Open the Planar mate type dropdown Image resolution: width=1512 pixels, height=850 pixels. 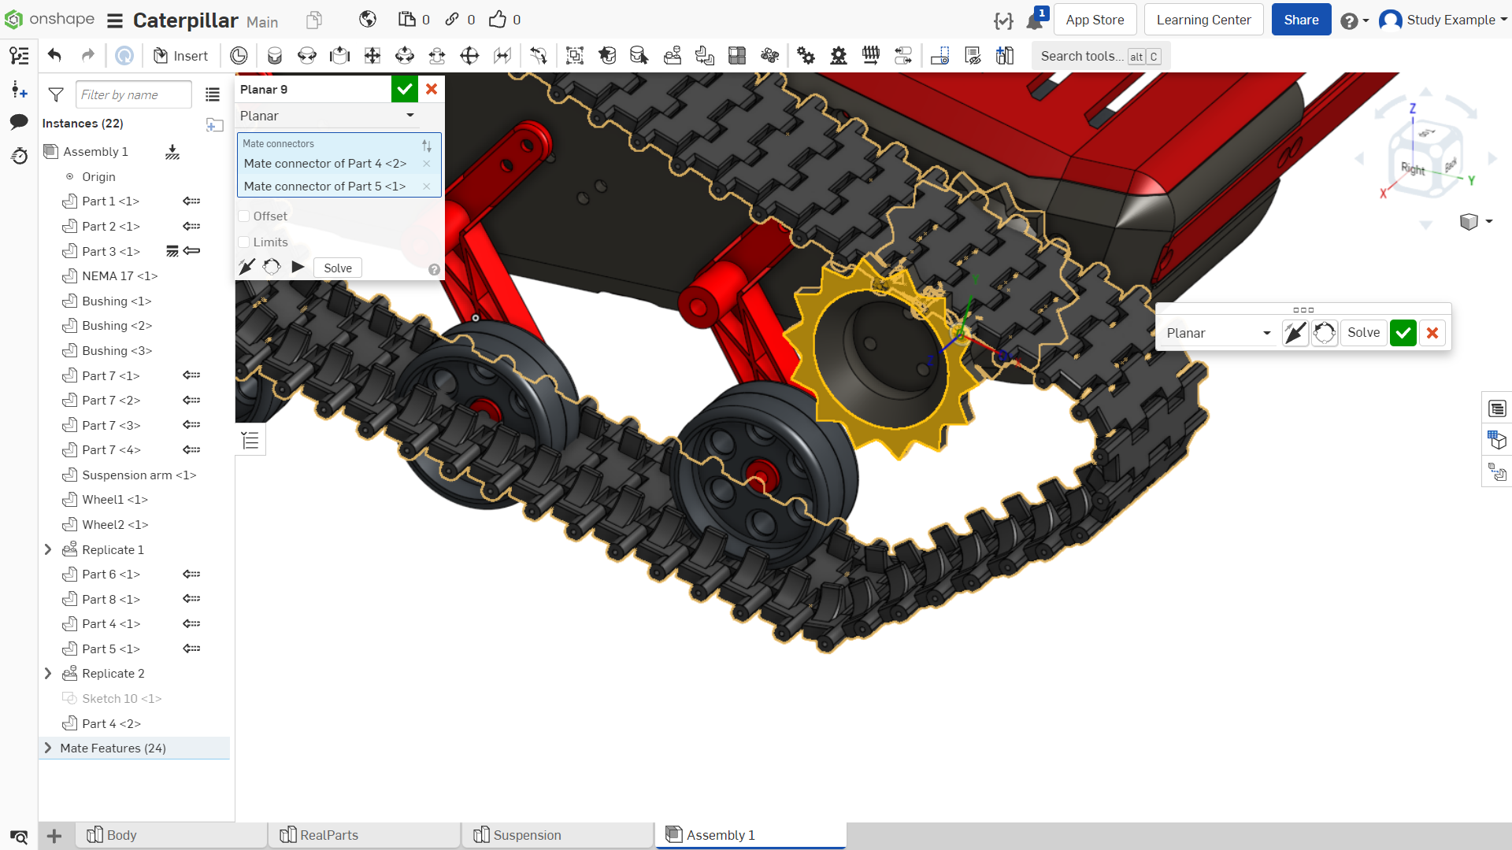pyautogui.click(x=328, y=116)
